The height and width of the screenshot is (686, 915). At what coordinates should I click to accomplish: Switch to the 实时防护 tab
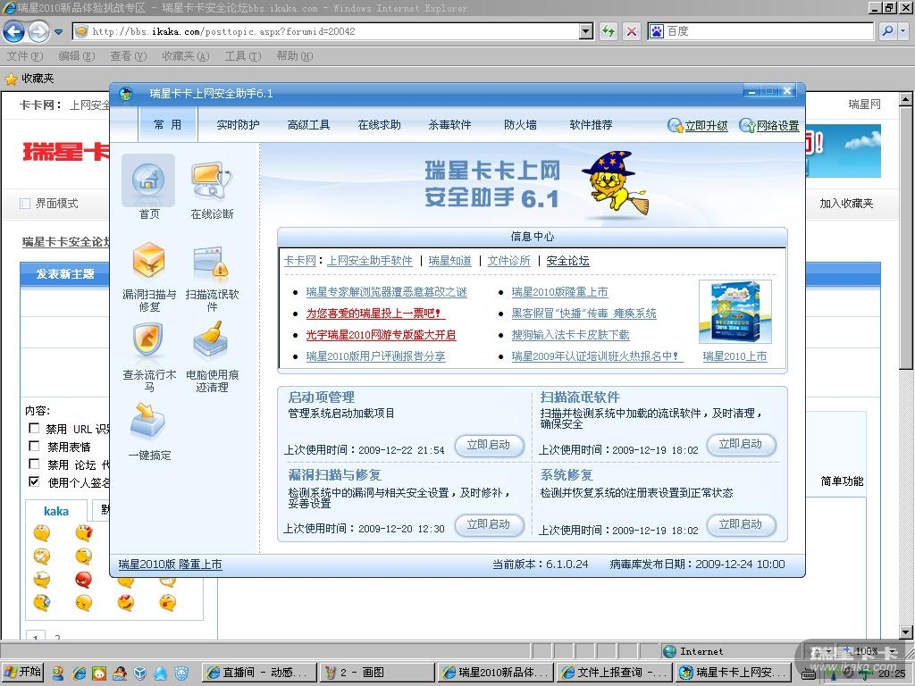[x=238, y=125]
